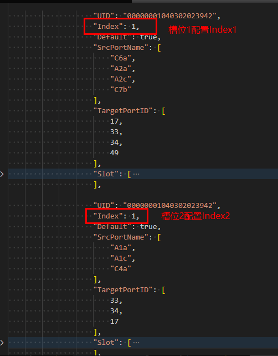278x356 pixels.
Task: Unfold the ellipsis after the Slot bracket following 49
Action: point(136,174)
